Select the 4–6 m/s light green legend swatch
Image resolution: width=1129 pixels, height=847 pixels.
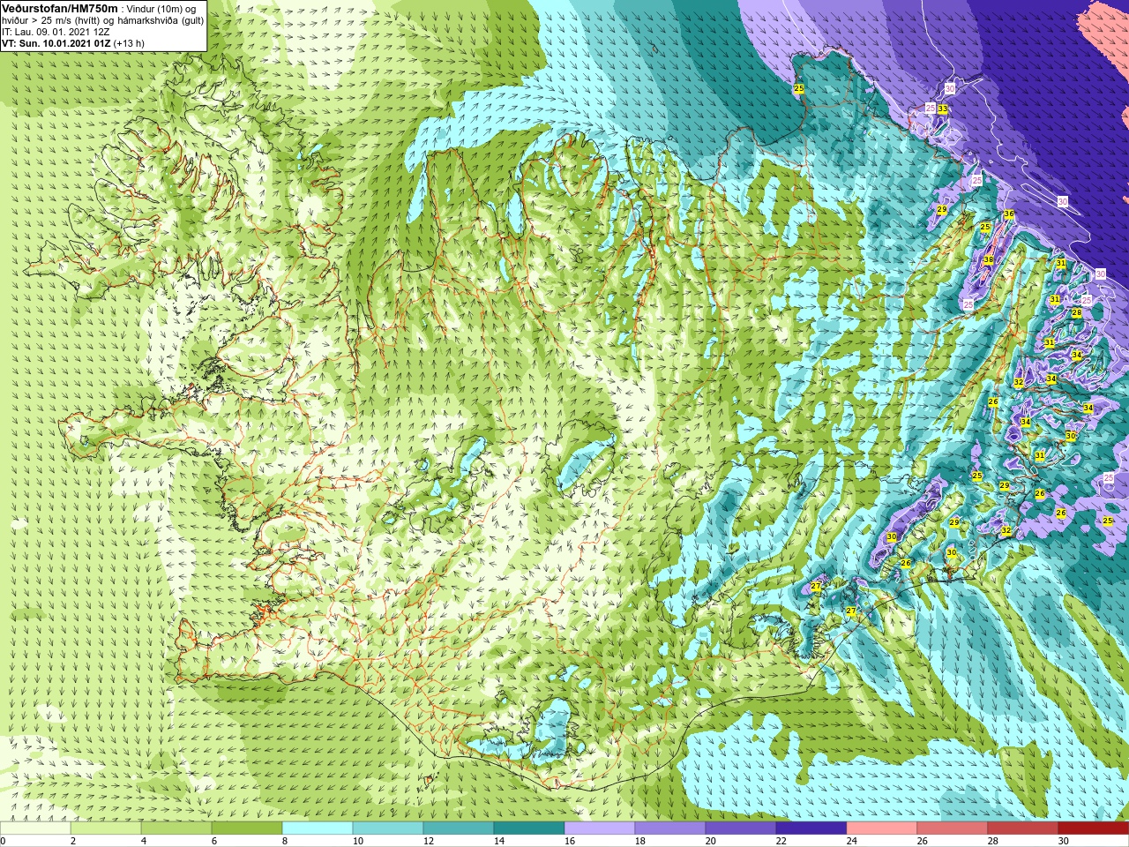tap(176, 828)
